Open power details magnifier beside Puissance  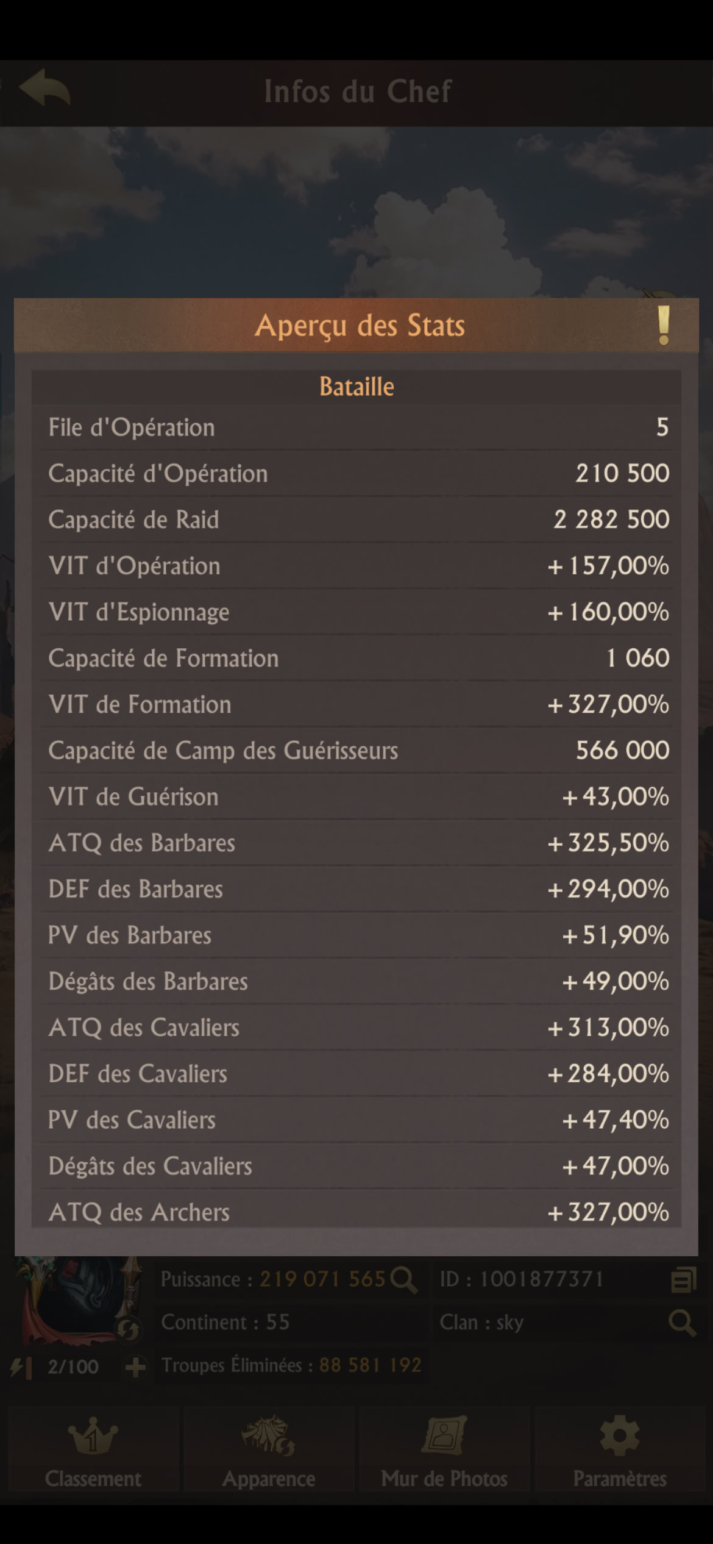(x=403, y=1279)
